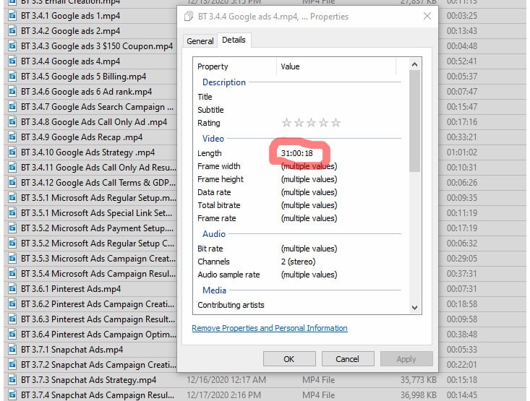The width and height of the screenshot is (530, 401).
Task: Select the icon of BT 3.4.5 Google ads 5 Billing.mp4
Action: point(12,77)
